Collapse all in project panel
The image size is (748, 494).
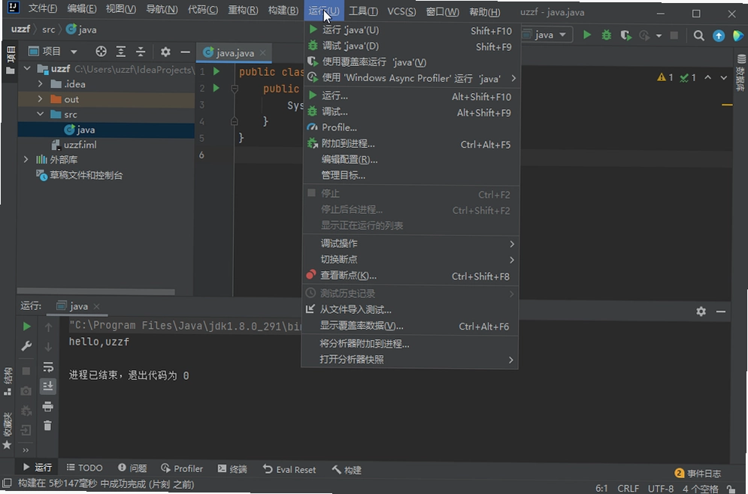pyautogui.click(x=141, y=52)
